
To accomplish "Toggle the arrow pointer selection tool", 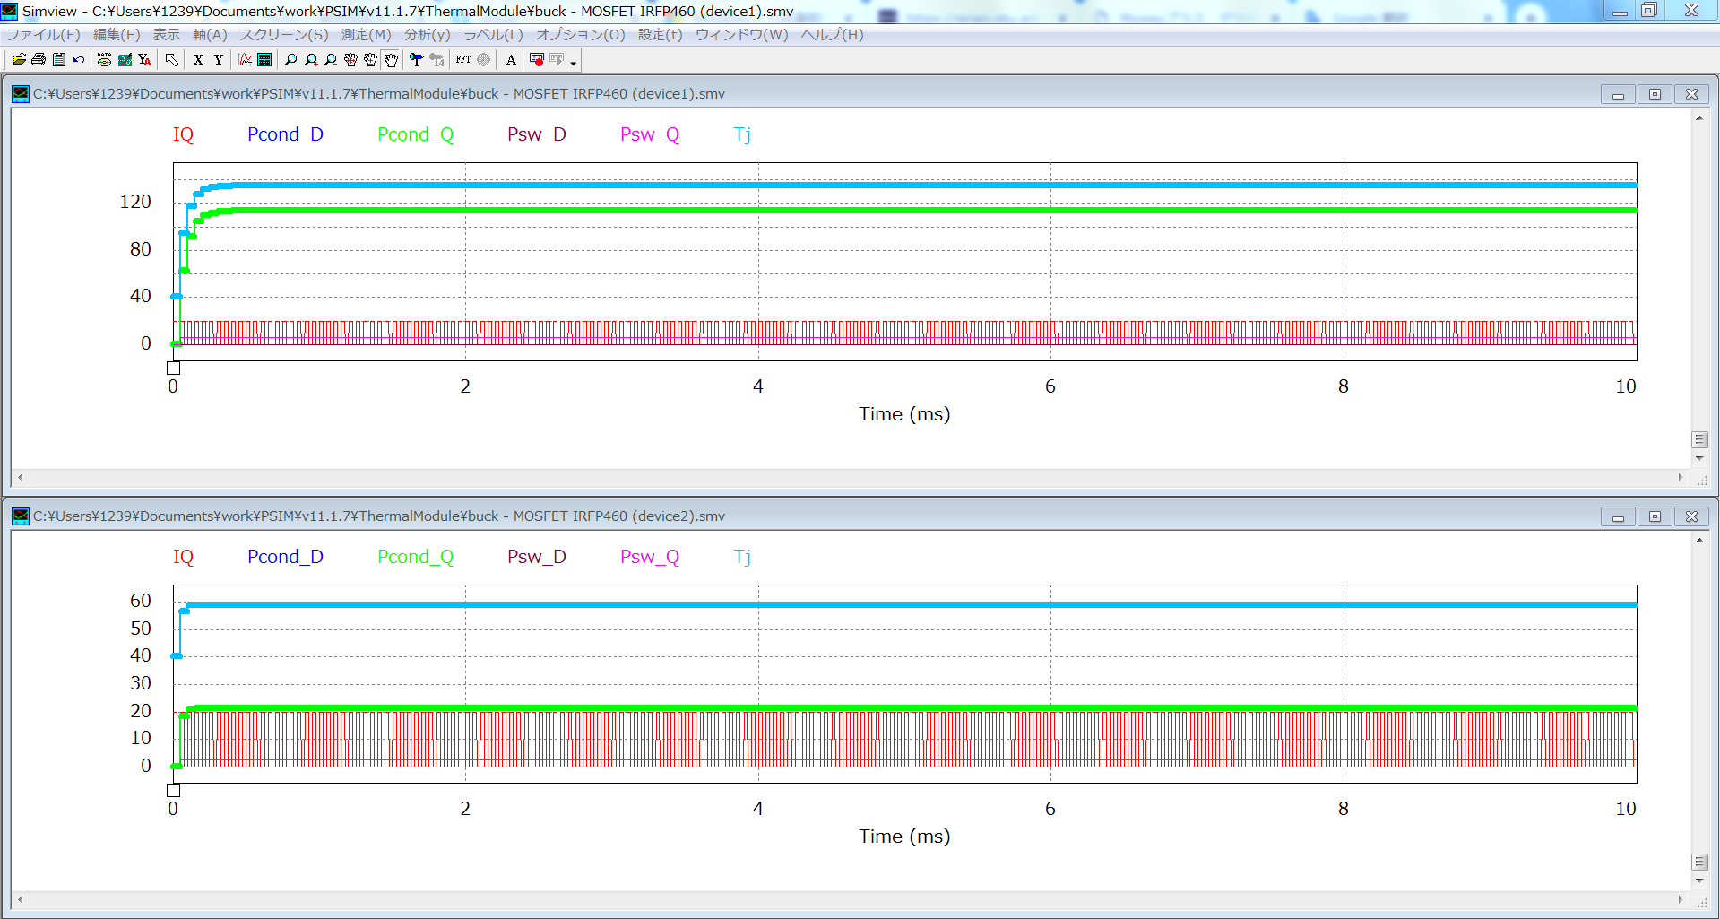I will 172,60.
